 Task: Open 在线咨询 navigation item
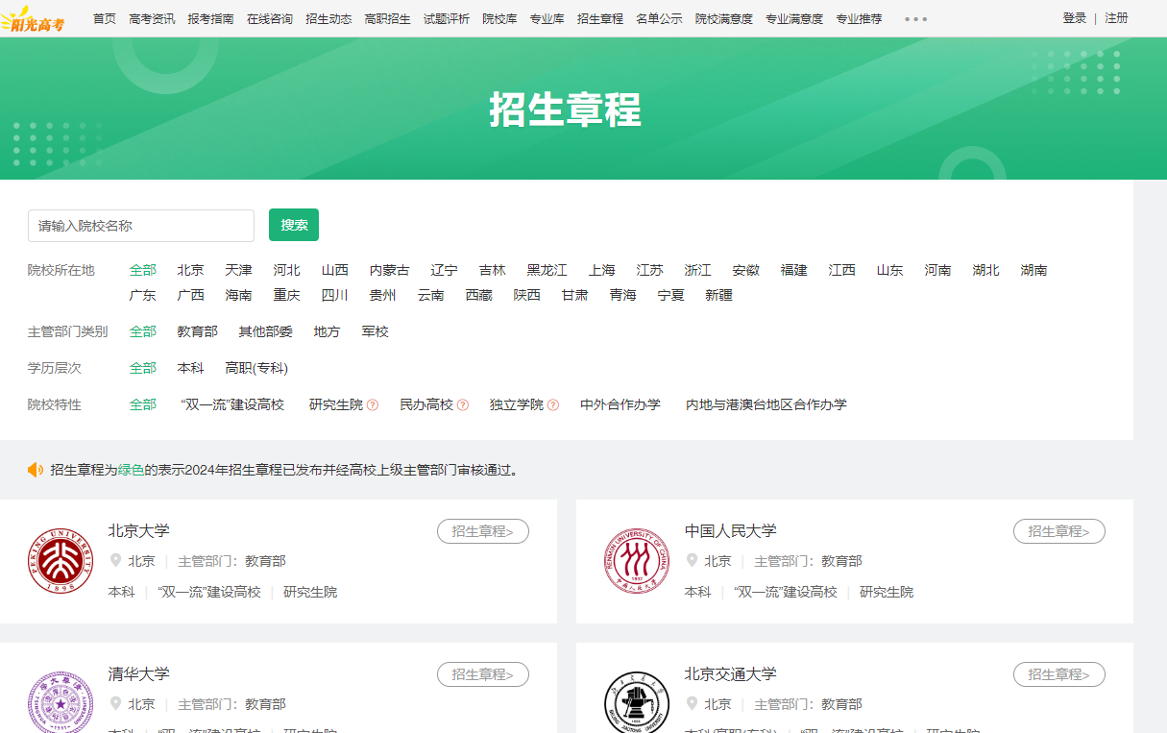tap(270, 19)
